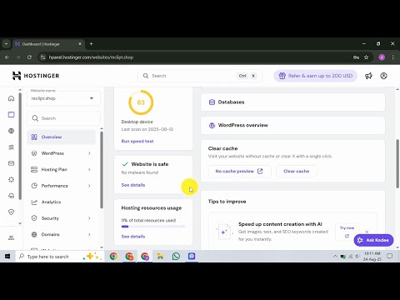Open first Chrome icon in taskbar
Image resolution: width=400 pixels, height=300 pixels.
click(113, 256)
